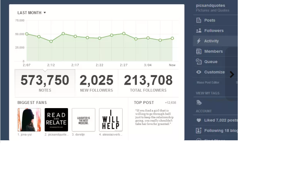Click the BIGGEST FANS heading
The image size is (295, 184).
pyautogui.click(x=32, y=102)
